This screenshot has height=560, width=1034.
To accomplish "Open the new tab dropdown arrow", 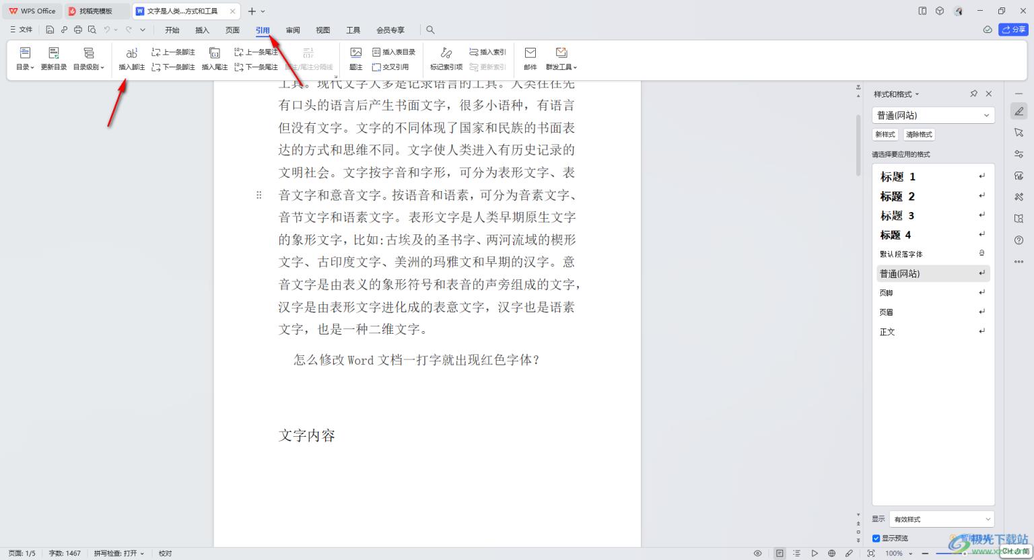I will (263, 11).
